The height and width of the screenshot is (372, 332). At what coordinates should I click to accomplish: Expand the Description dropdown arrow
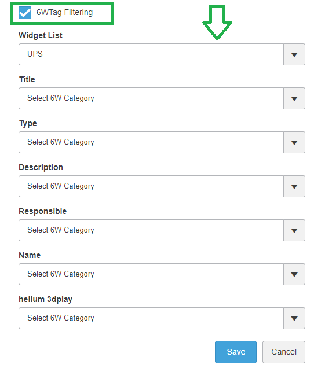point(294,186)
